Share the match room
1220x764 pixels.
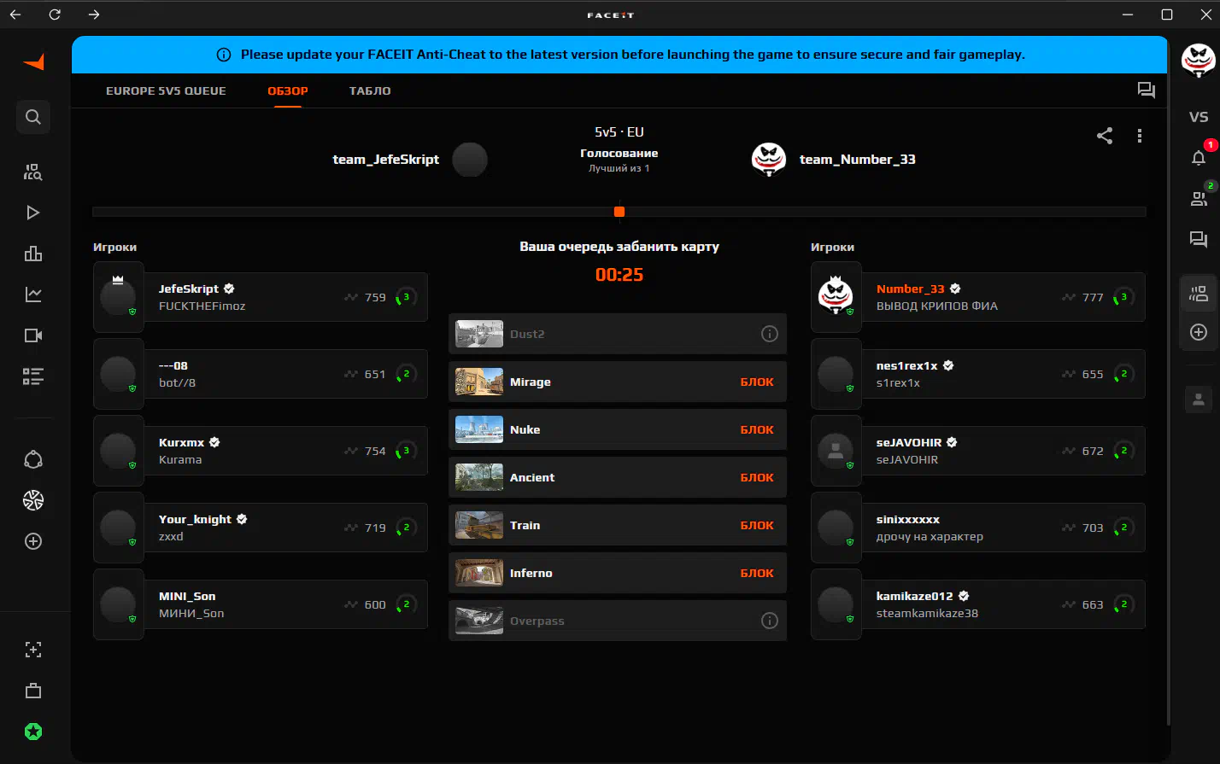coord(1105,136)
